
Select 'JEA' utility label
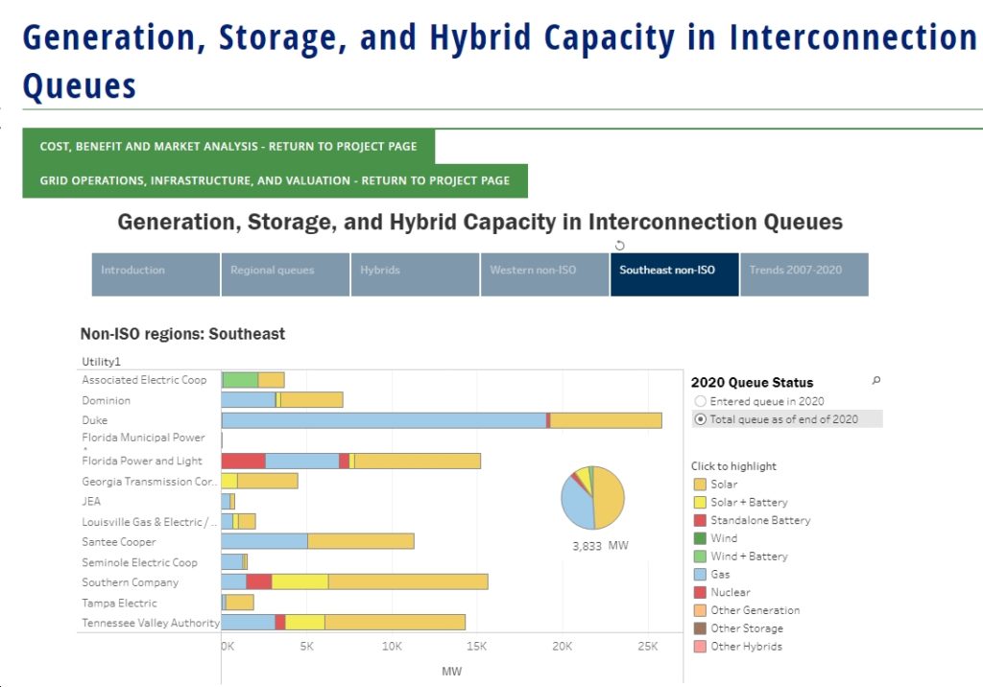point(91,502)
